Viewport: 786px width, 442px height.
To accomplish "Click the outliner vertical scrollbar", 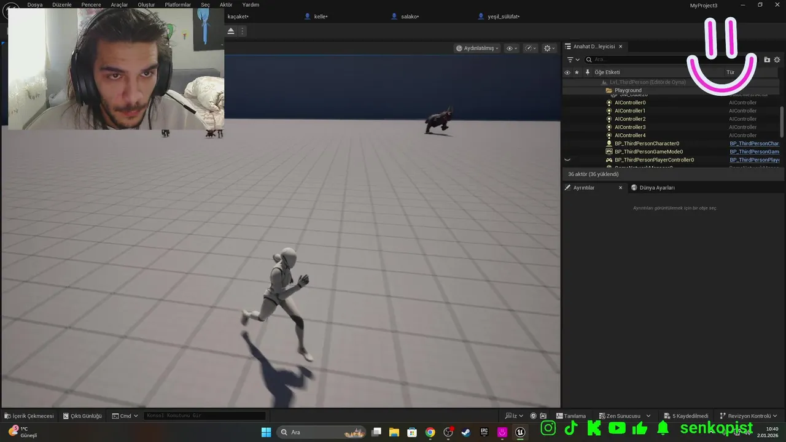I will (782, 122).
